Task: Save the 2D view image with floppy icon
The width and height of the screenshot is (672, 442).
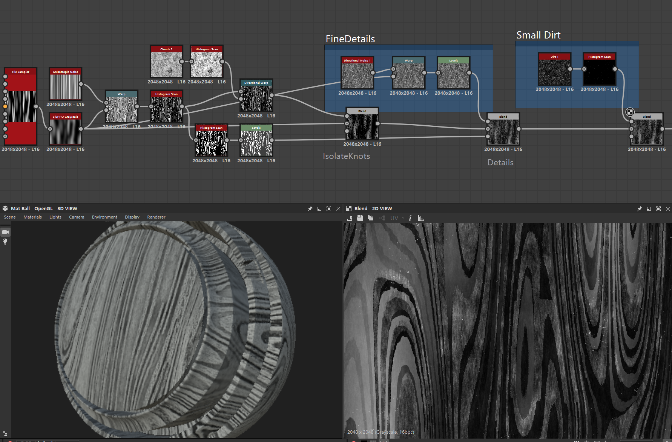Action: [x=359, y=218]
